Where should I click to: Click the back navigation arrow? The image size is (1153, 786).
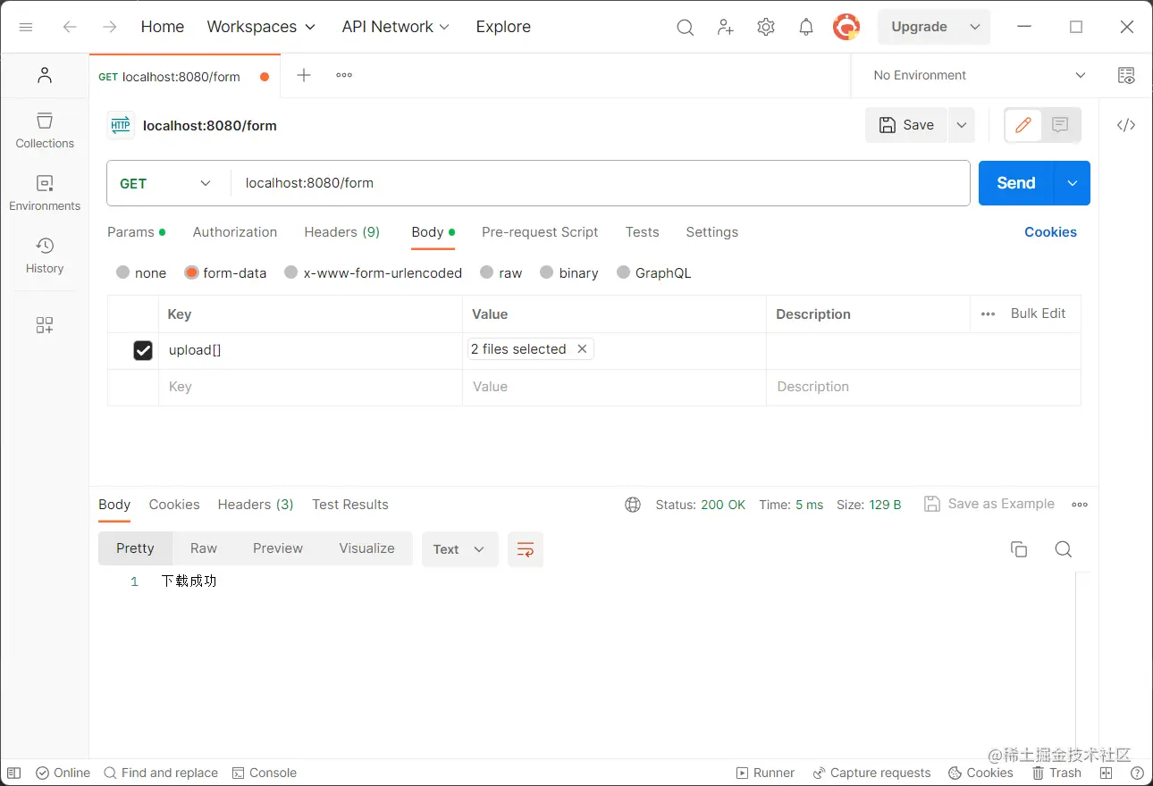coord(70,27)
